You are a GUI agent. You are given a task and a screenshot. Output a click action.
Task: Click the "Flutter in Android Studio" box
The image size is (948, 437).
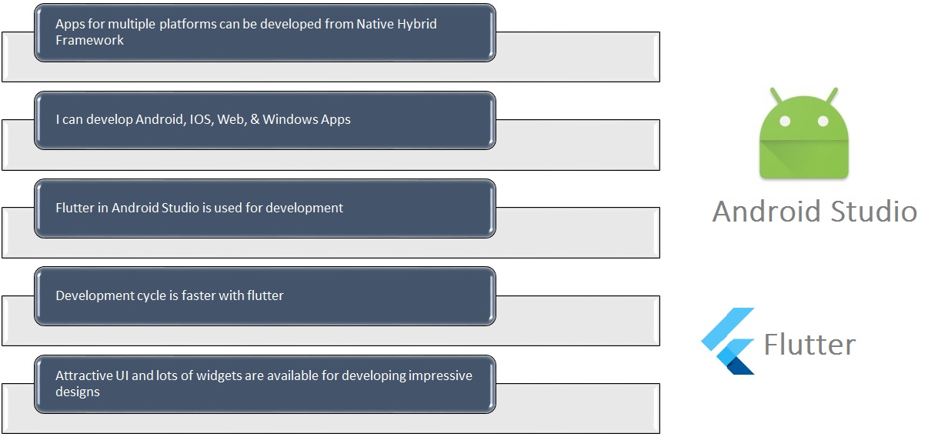point(265,208)
